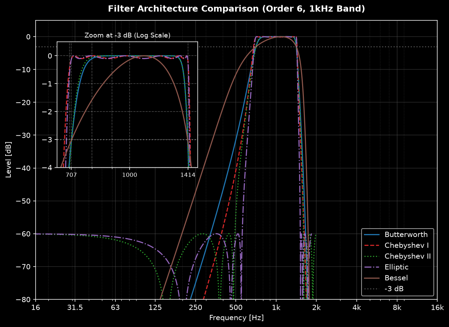Click the 707 tick in the inset plot
449x327 pixels.
[x=71, y=175]
